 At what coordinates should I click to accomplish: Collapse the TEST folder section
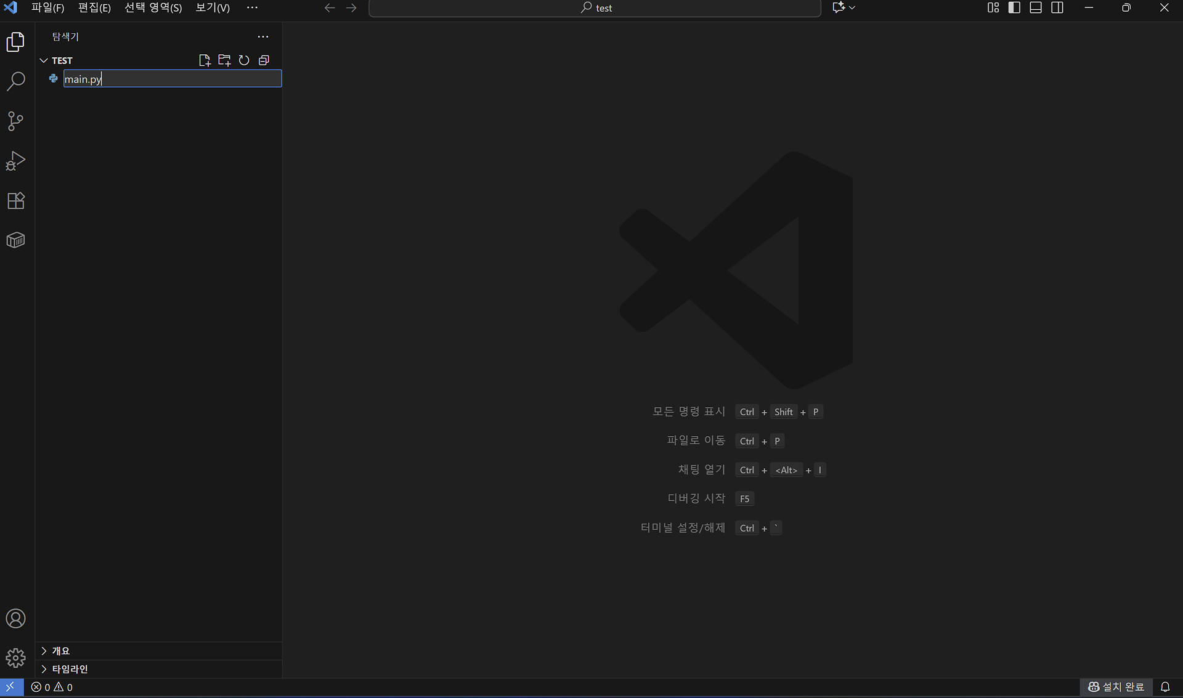(44, 60)
